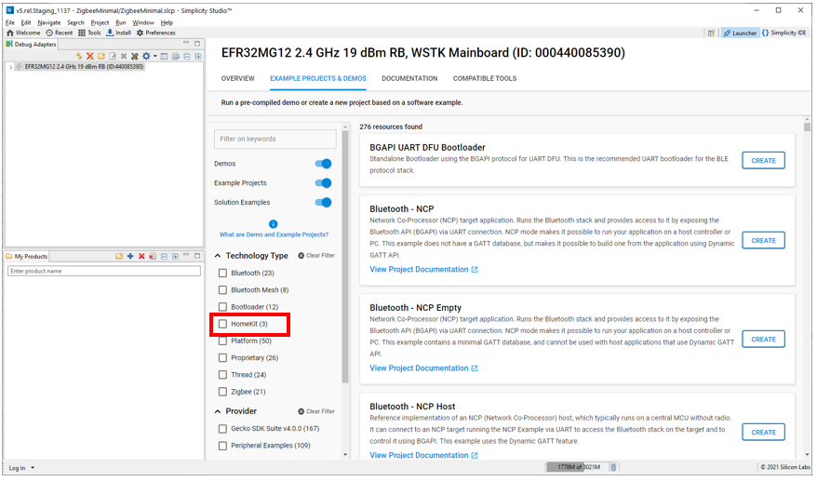Expand all in My Products toolbar
817x481 pixels.
pyautogui.click(x=176, y=257)
